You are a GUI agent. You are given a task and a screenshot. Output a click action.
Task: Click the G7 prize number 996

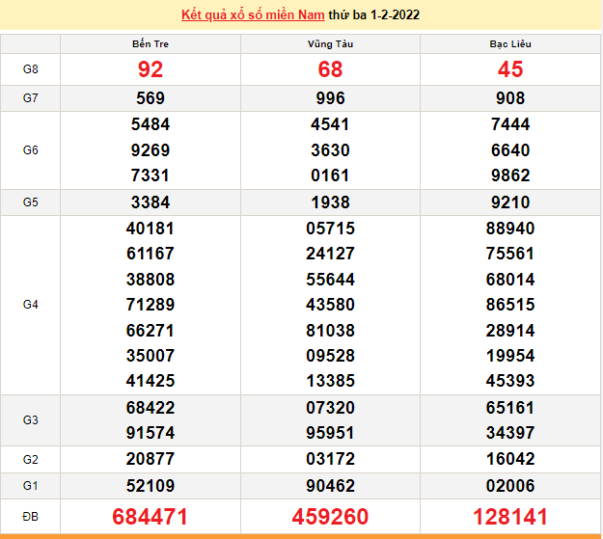tap(330, 98)
